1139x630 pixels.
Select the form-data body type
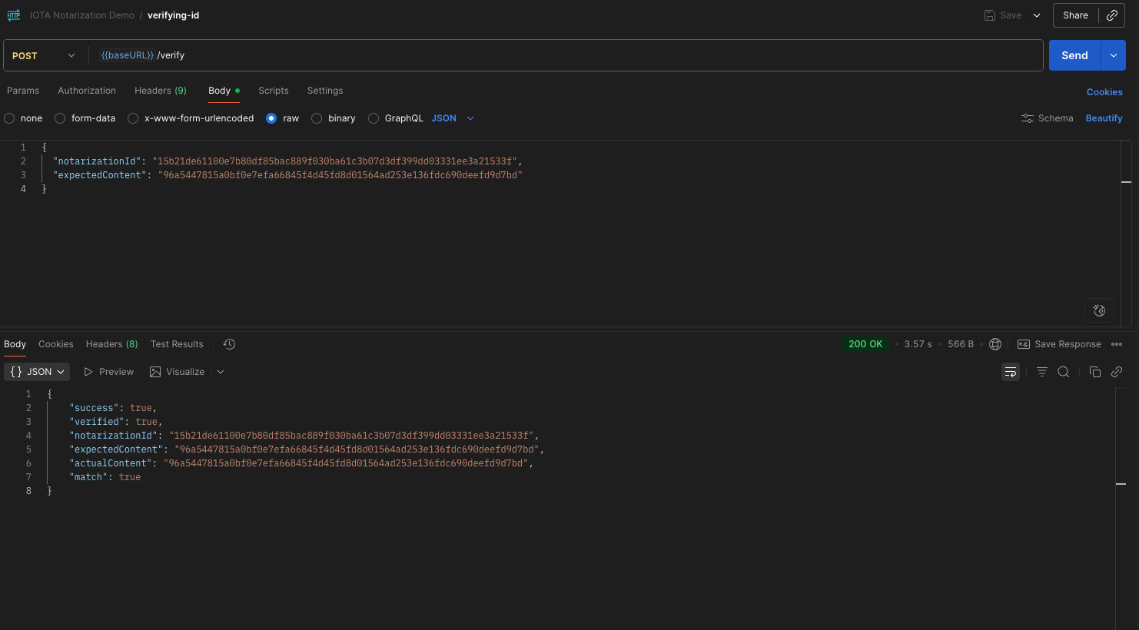point(60,118)
